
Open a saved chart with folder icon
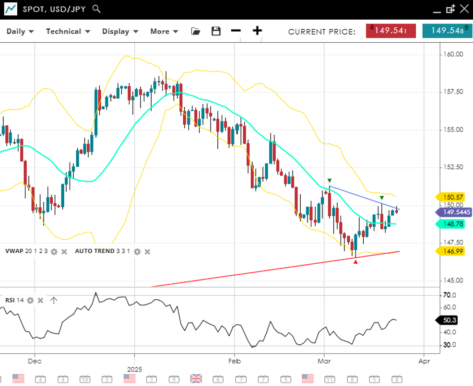point(195,31)
